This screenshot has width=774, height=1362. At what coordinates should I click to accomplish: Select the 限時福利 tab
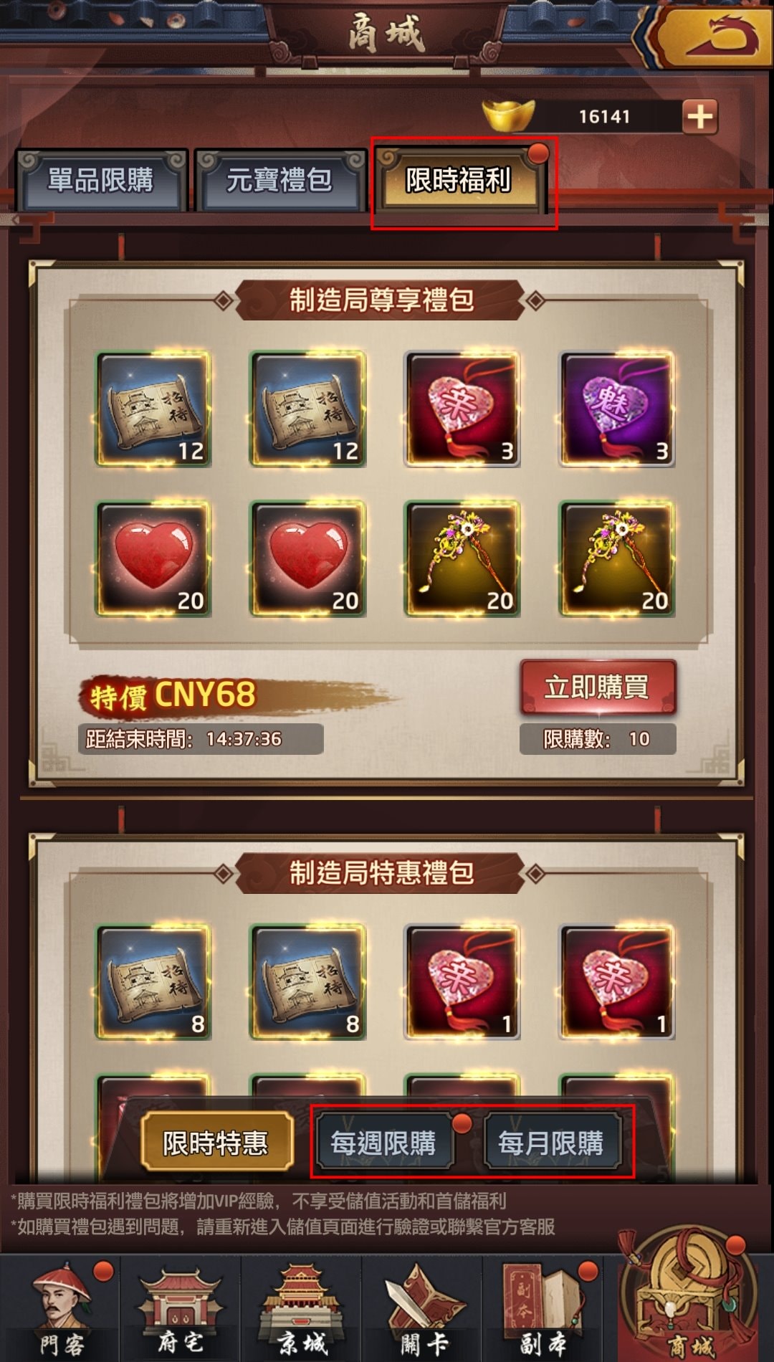[459, 180]
